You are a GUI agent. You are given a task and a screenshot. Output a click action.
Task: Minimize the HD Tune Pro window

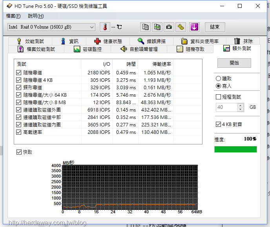(222, 6)
